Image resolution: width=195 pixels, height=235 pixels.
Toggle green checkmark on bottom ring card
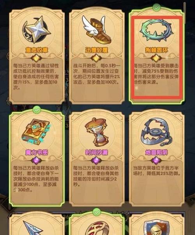(97, 212)
